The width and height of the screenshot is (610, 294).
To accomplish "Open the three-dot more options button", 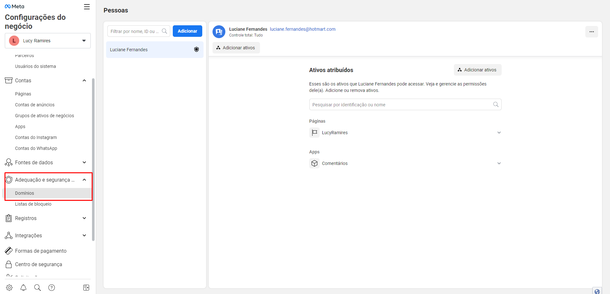I will tap(592, 32).
